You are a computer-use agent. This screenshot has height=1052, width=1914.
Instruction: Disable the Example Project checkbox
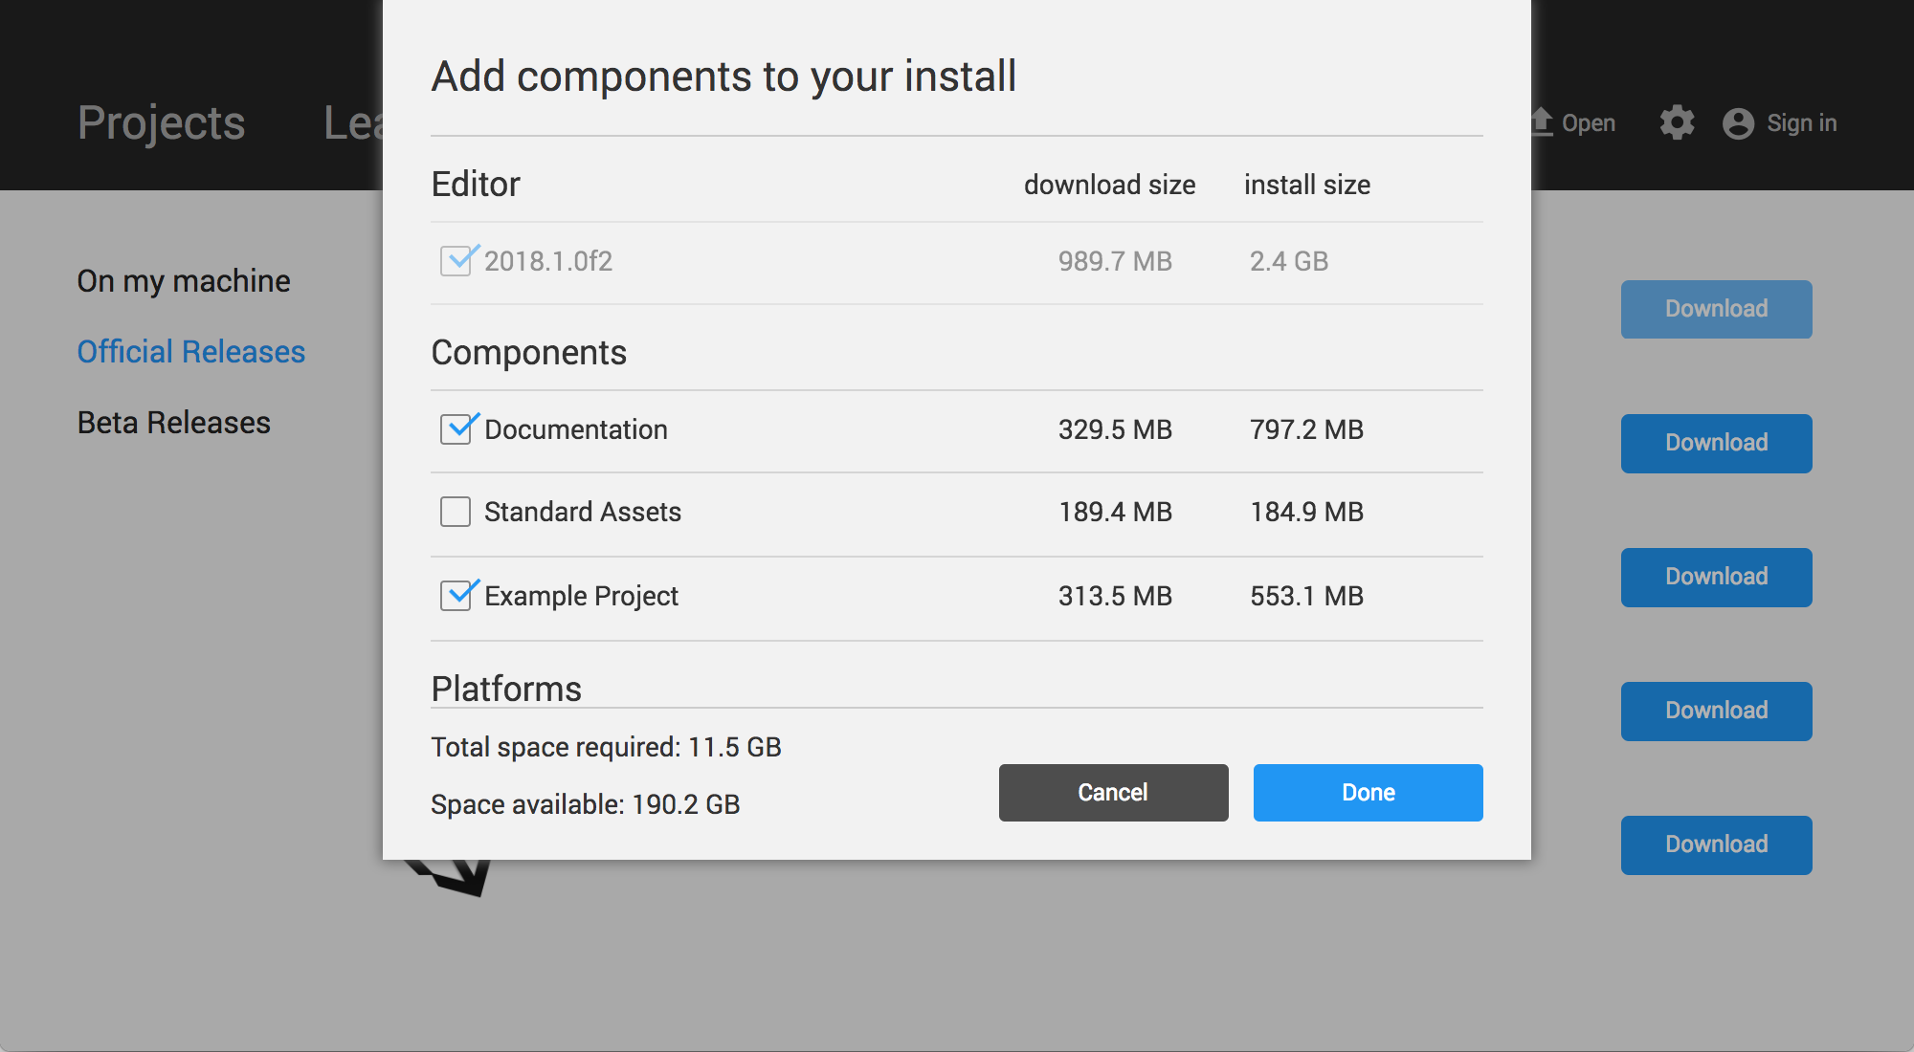pos(456,596)
